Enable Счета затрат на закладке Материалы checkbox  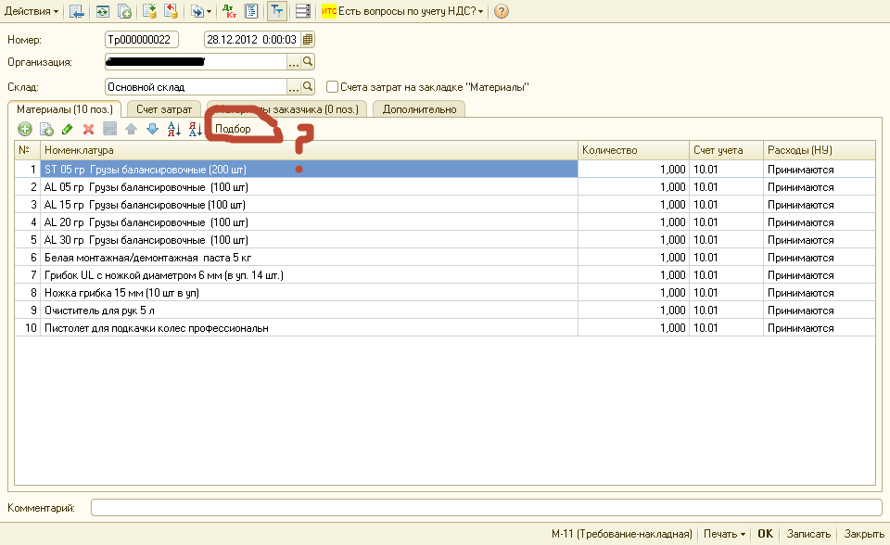pos(332,86)
